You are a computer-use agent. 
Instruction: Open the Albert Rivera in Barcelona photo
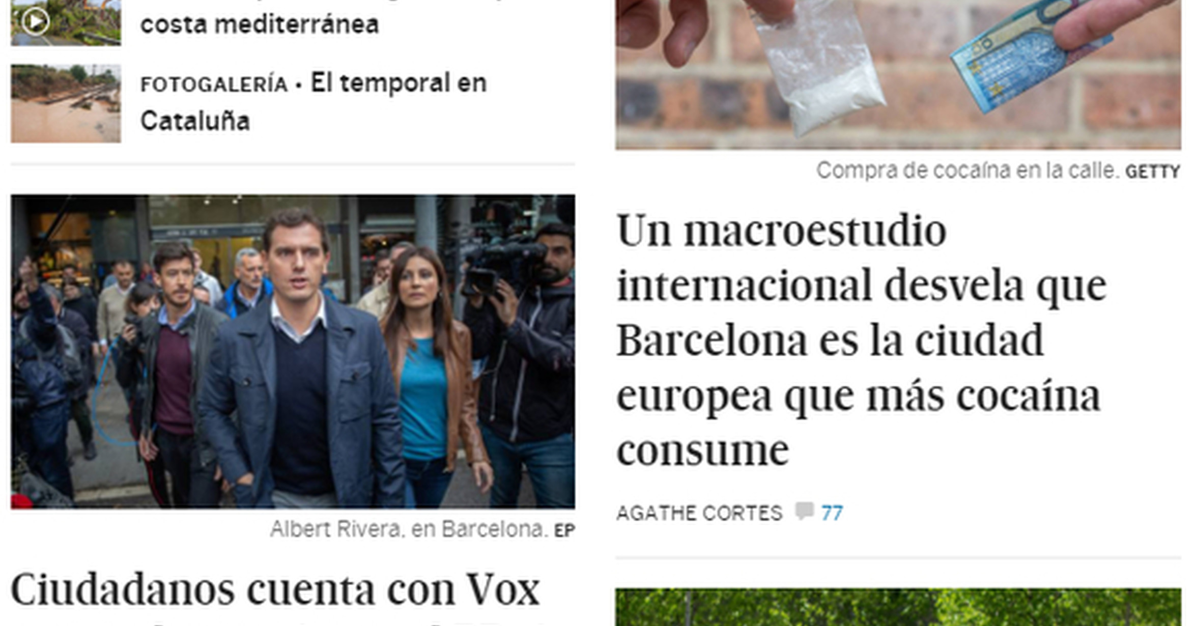tap(293, 351)
